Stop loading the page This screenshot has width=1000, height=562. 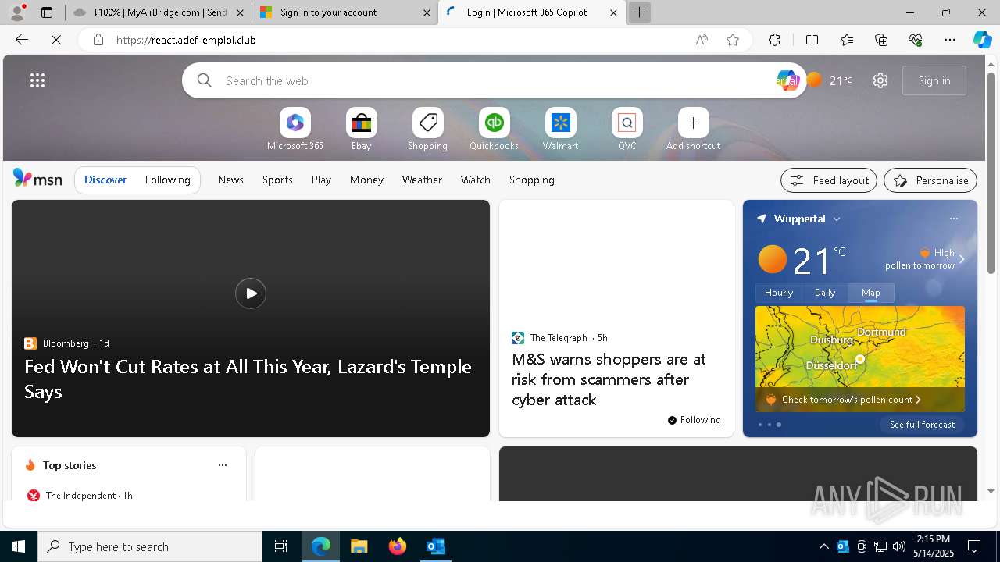point(56,40)
